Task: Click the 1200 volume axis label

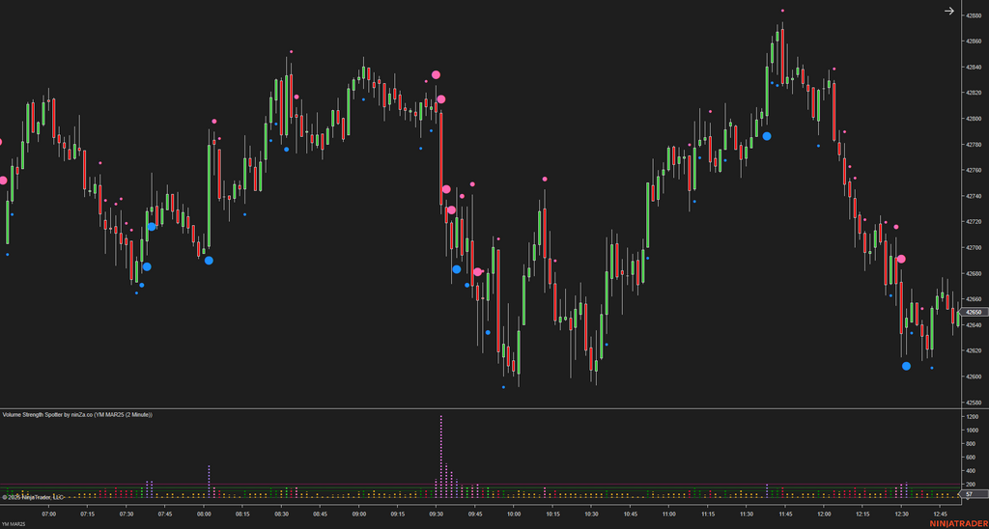Action: tap(972, 417)
